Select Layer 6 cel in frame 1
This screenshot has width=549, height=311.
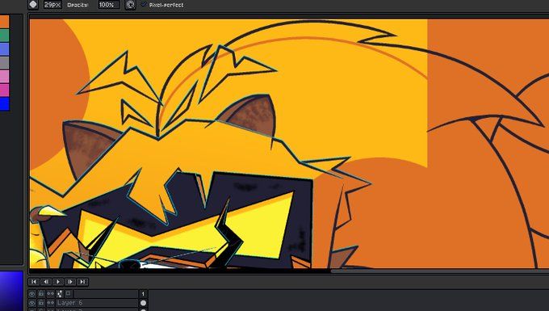[x=143, y=303]
